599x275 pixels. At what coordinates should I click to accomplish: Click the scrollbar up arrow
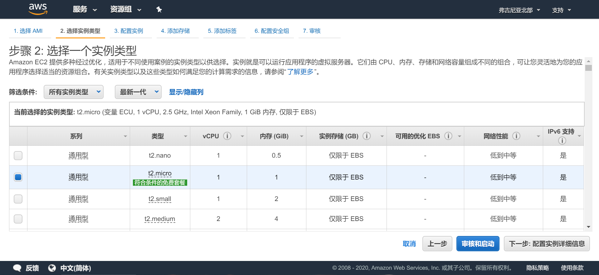coord(588,61)
